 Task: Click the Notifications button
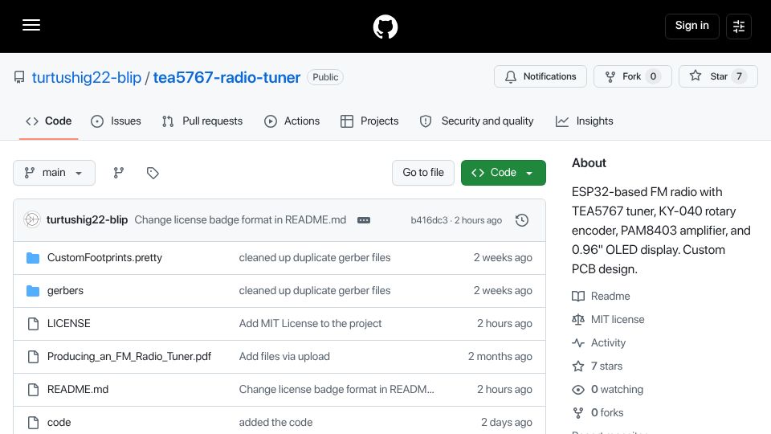[x=541, y=76]
